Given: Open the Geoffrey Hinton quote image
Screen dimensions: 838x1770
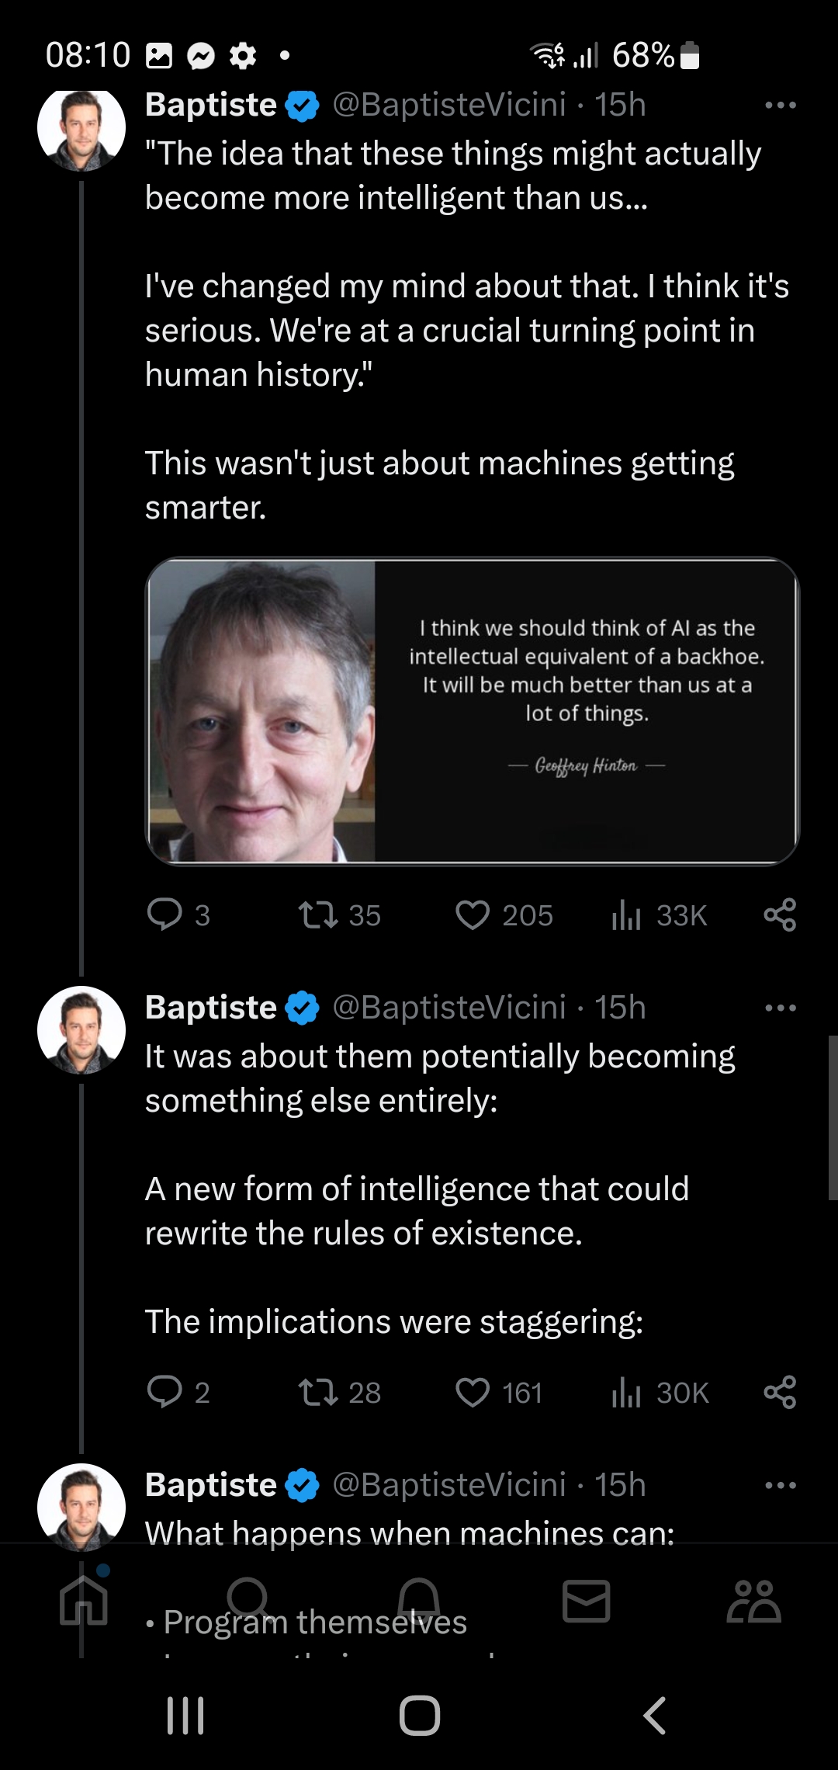Looking at the screenshot, I should tap(472, 711).
